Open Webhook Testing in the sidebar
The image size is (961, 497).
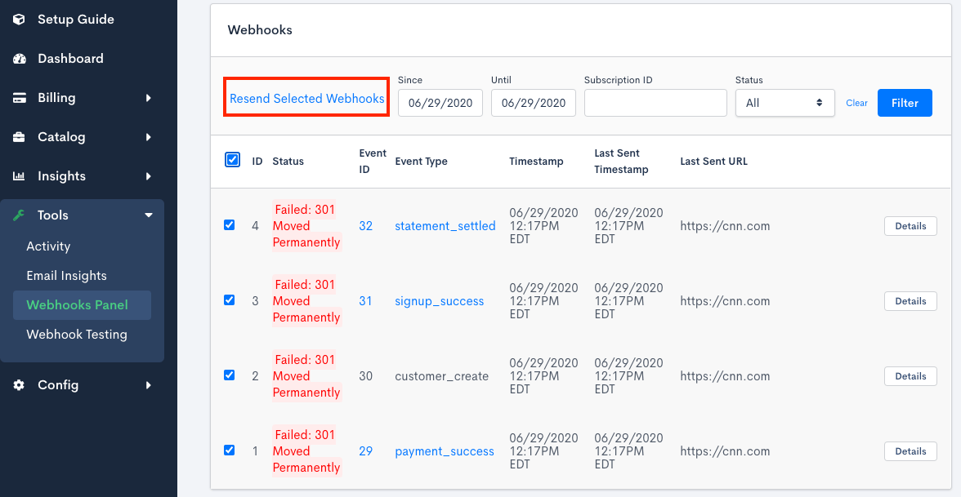click(x=77, y=335)
